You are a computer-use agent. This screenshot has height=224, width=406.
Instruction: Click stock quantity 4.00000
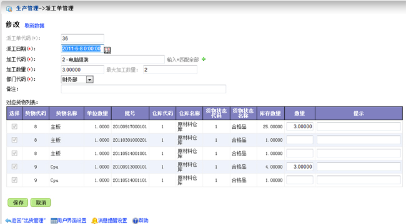274,167
